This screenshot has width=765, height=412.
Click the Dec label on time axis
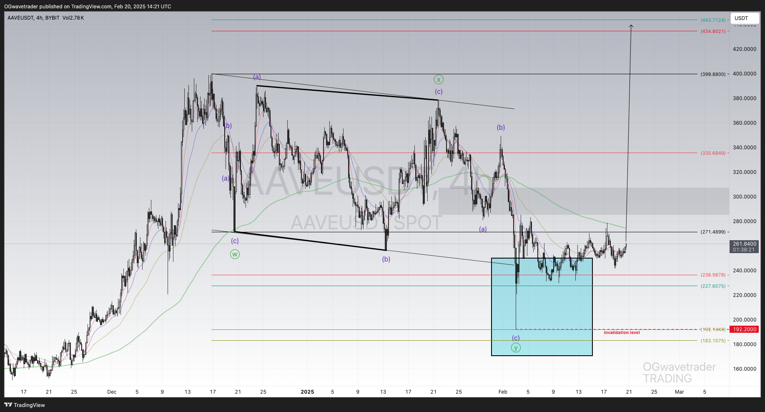tap(112, 392)
